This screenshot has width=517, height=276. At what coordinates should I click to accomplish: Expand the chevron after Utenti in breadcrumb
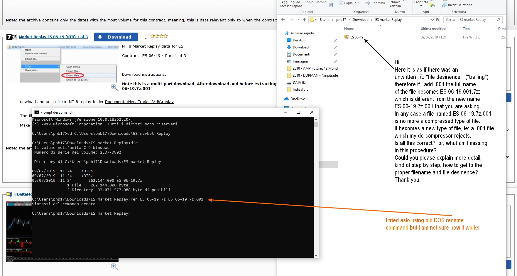(x=333, y=20)
